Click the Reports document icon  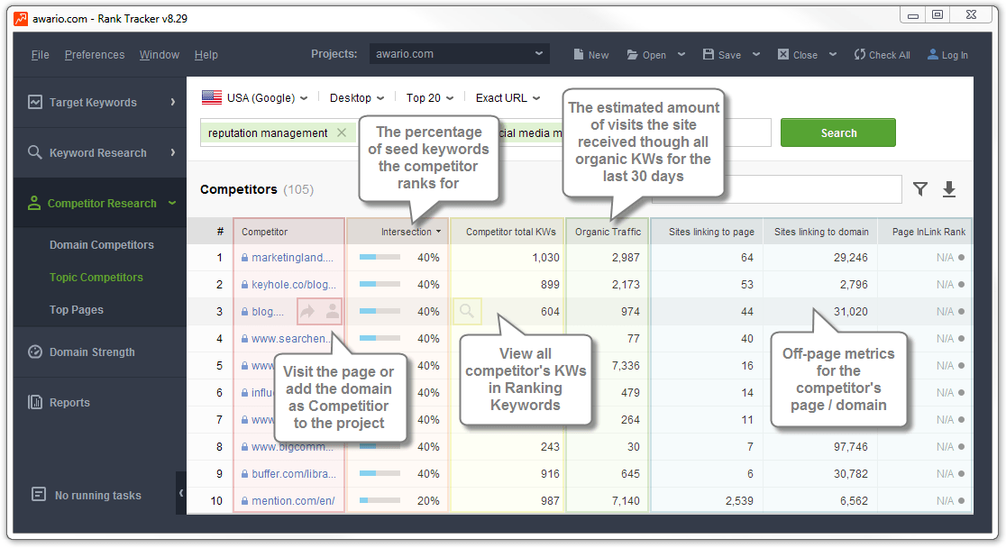point(35,402)
